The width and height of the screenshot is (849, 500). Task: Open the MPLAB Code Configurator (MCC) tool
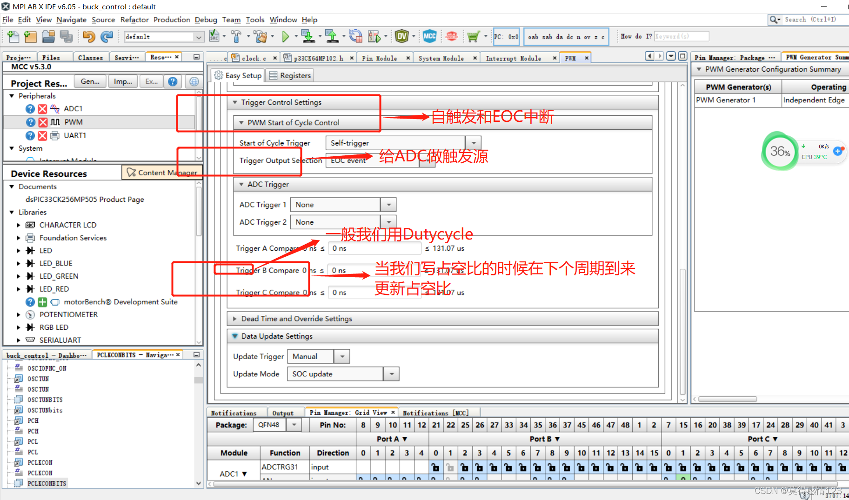(429, 36)
